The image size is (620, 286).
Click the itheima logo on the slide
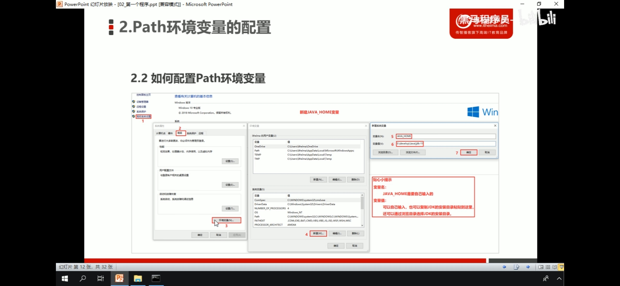tap(481, 24)
